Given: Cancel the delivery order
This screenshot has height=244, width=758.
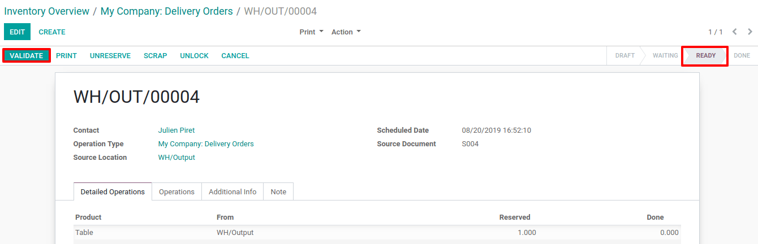Looking at the screenshot, I should pyautogui.click(x=235, y=56).
